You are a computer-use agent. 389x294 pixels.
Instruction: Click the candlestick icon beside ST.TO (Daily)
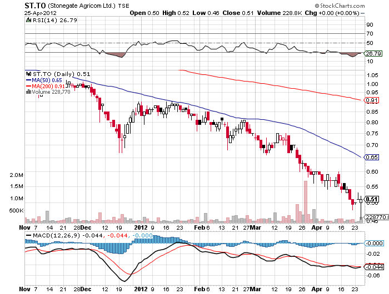[28, 74]
